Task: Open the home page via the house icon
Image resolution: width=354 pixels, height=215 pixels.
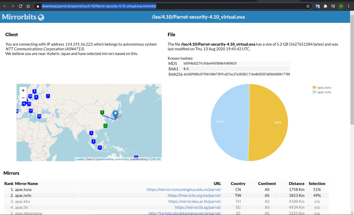Action: pyautogui.click(x=28, y=6)
